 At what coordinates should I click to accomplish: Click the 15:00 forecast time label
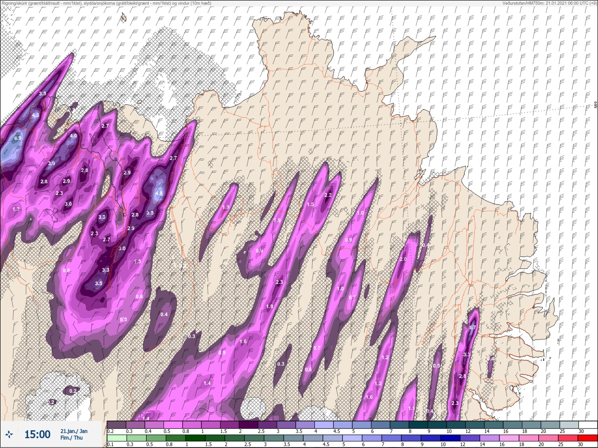click(37, 434)
